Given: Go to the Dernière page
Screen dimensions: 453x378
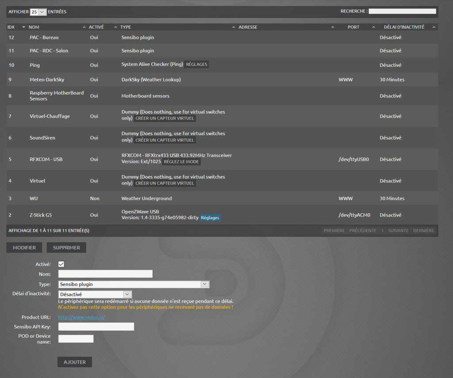Looking at the screenshot, I should pos(423,231).
